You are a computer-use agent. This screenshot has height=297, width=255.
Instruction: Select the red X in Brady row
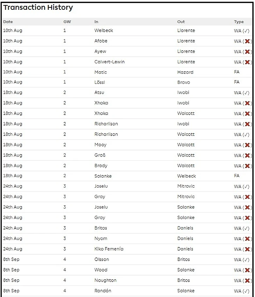point(247,166)
